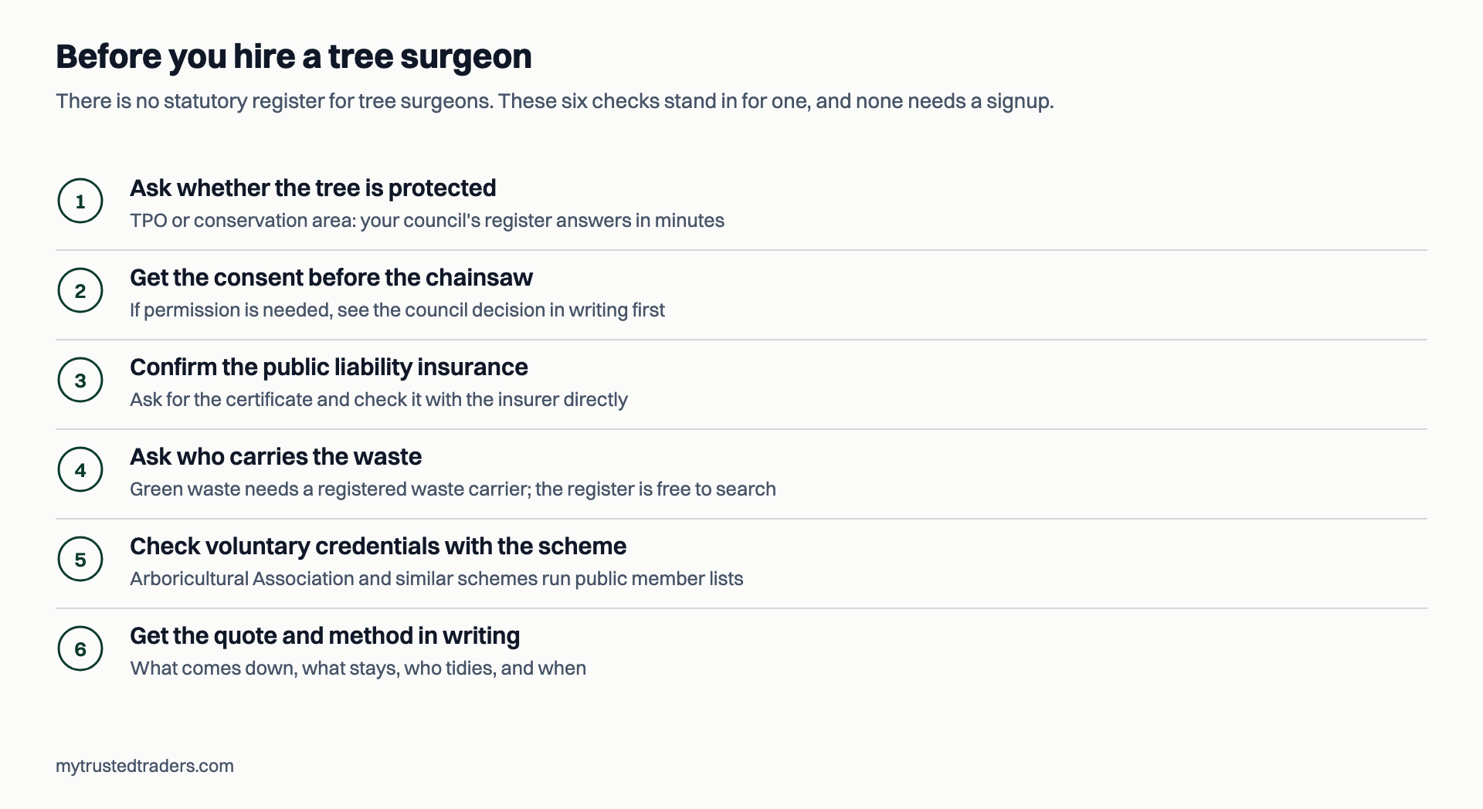The image size is (1483, 809).
Task: Click the step 5 number circle
Action: (x=80, y=559)
